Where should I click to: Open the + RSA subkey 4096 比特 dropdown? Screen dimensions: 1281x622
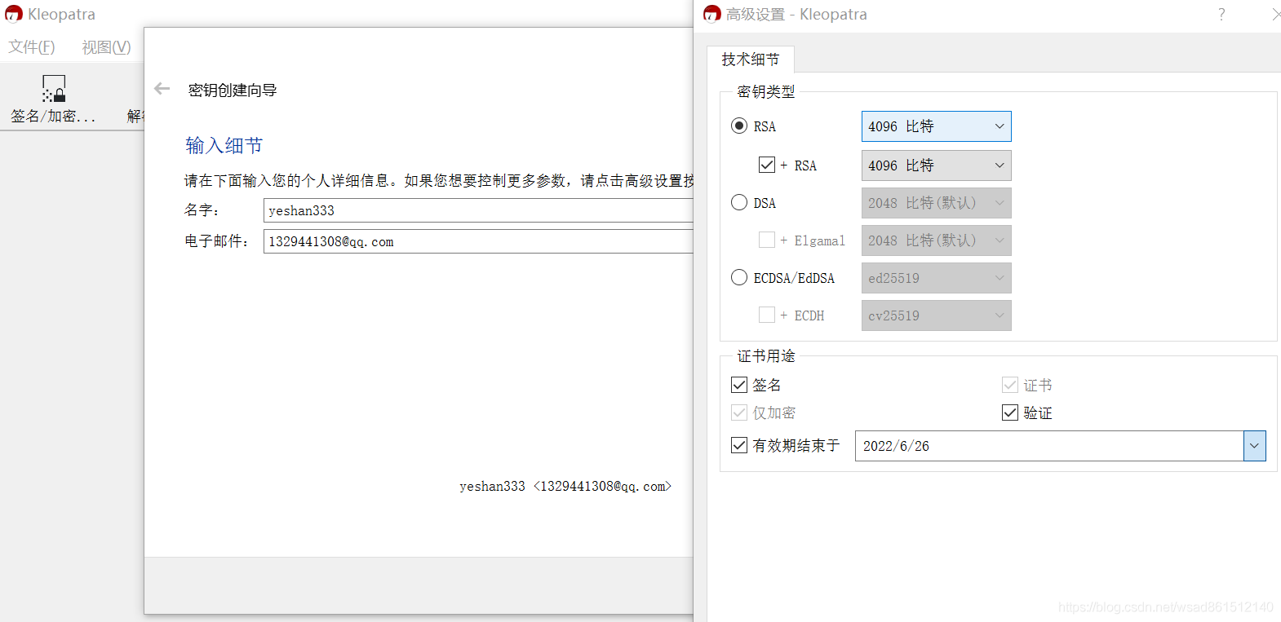(x=936, y=165)
